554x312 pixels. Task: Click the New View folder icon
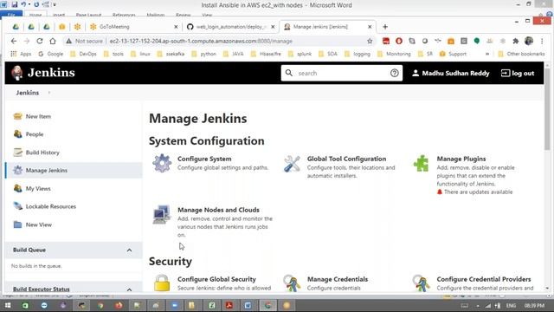click(17, 224)
